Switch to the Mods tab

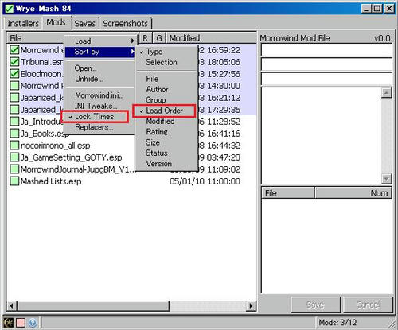[56, 22]
